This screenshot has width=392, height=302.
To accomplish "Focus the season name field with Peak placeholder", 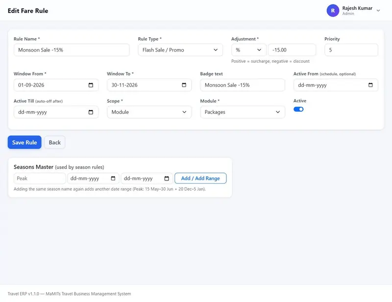I will 40,178.
